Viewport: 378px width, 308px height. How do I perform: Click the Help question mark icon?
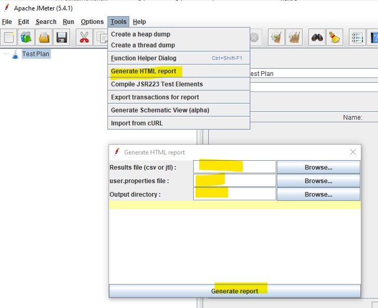(x=373, y=37)
